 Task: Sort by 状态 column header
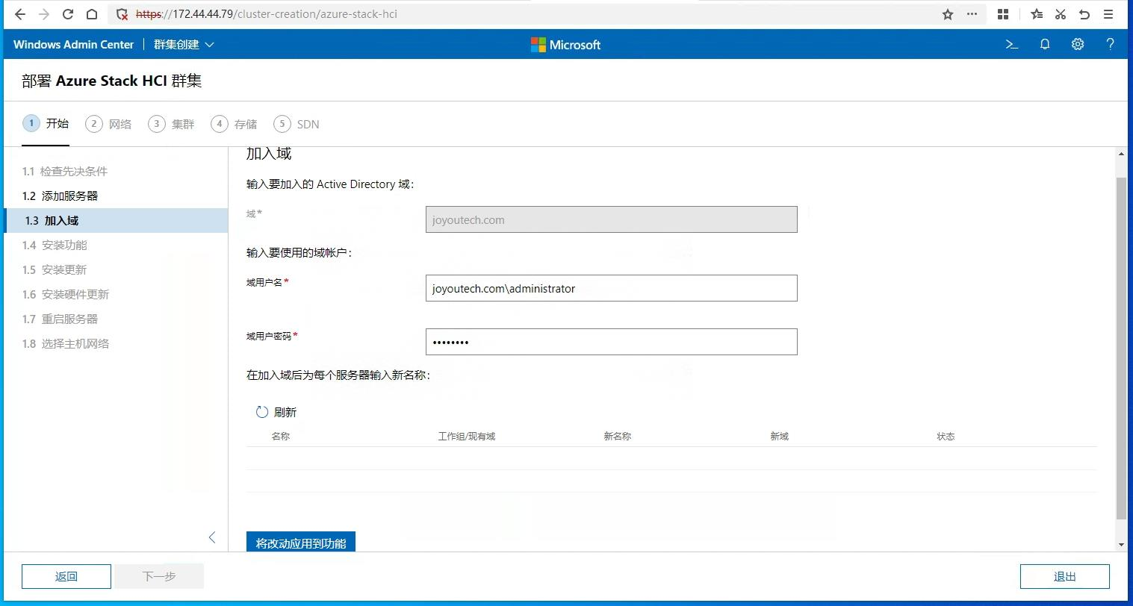(946, 436)
